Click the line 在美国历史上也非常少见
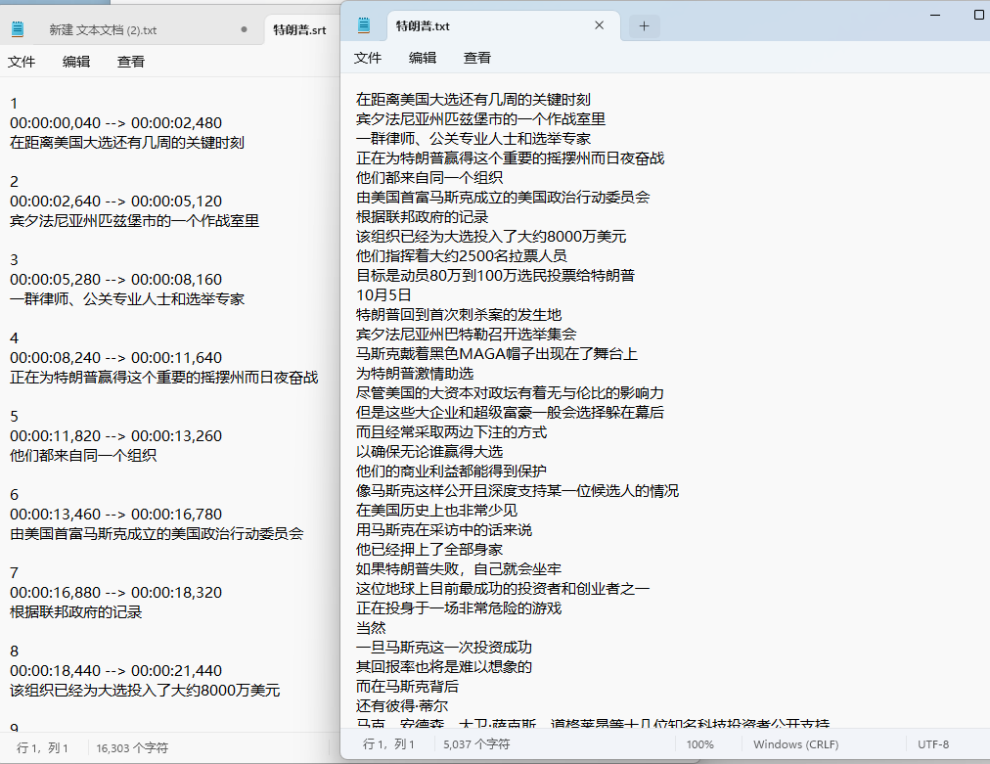Screen dimensions: 990x764 [437, 511]
